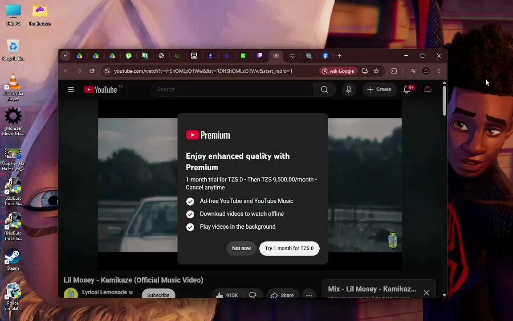This screenshot has width=513, height=321.
Task: Click the Lyrical Lemonade carton watermark on video
Action: 392,240
